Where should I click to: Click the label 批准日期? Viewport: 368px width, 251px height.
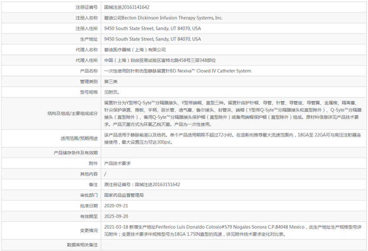point(89,206)
